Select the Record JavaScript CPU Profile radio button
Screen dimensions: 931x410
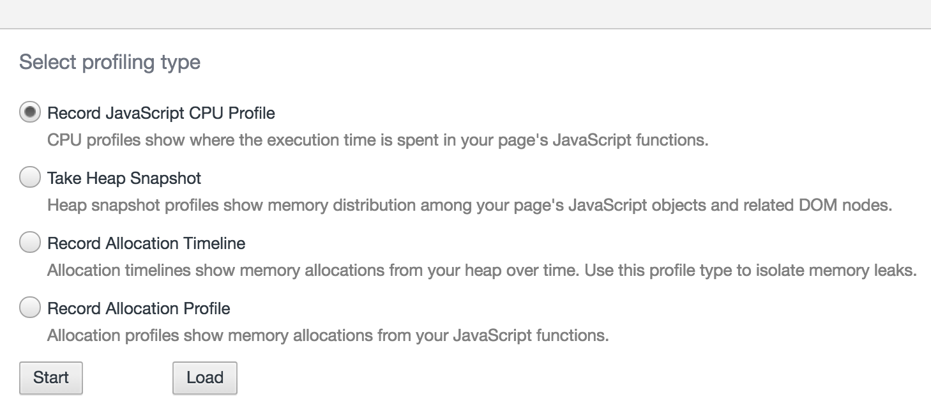30,113
